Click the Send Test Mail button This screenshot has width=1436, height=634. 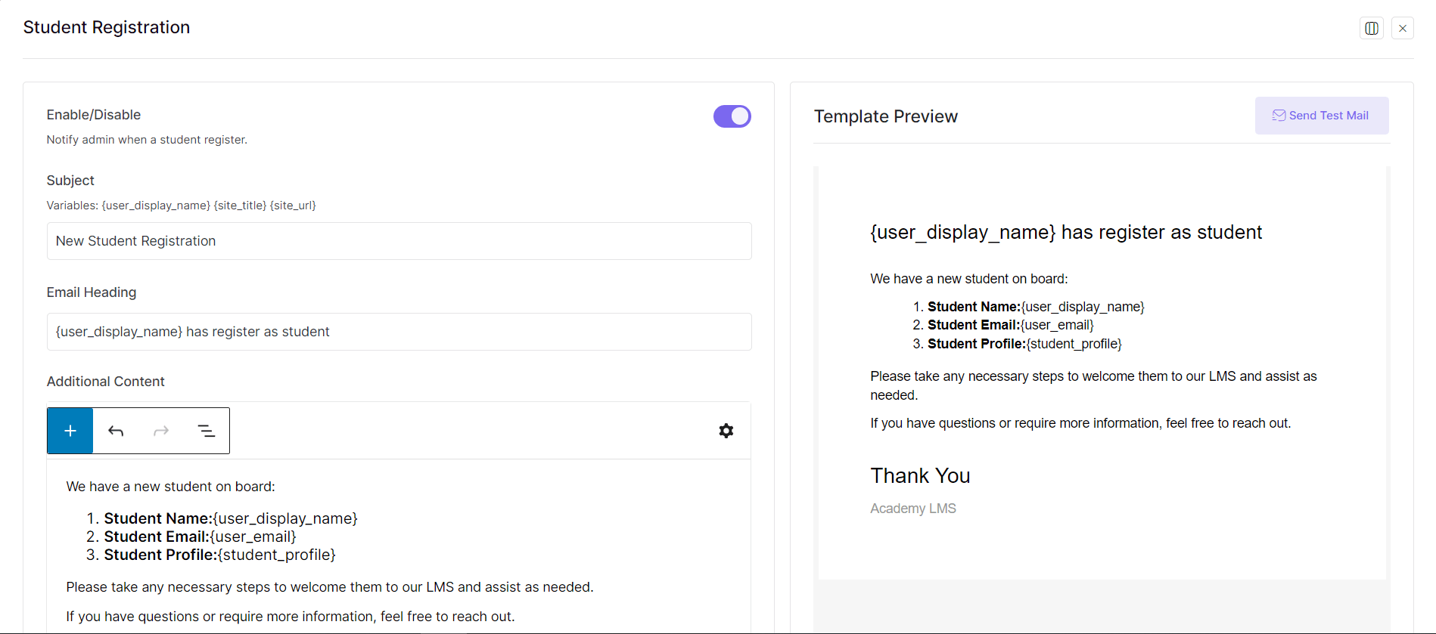pyautogui.click(x=1321, y=115)
